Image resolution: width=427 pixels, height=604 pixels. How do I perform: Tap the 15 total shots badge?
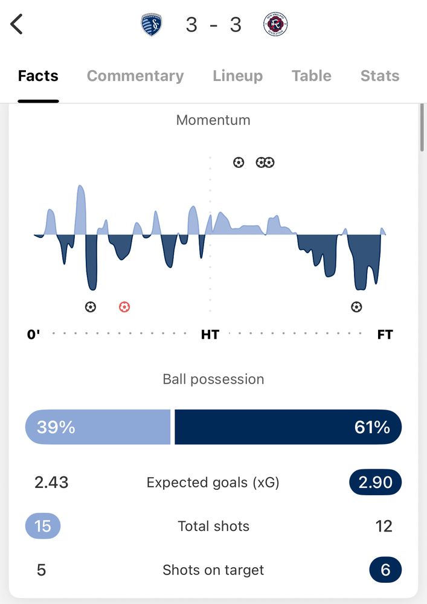click(x=43, y=526)
